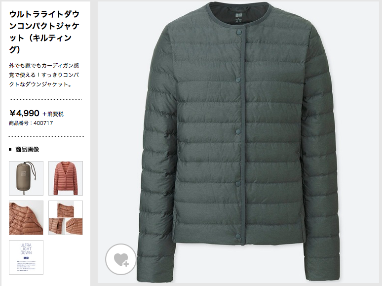Click the middle snap button on jacket
Screen dimensions: 382x286
pyautogui.click(x=238, y=132)
